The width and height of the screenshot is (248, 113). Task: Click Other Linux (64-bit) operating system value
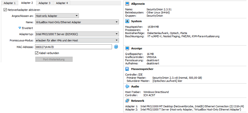[x=158, y=12]
